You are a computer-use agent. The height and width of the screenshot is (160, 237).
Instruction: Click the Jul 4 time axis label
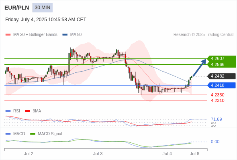pos(167,154)
